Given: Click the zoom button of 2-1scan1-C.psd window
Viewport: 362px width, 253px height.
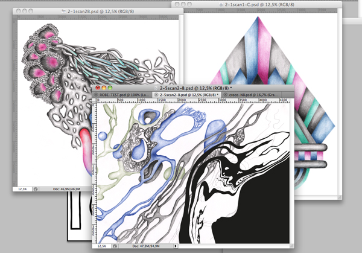Looking at the screenshot, I should click(x=189, y=4).
